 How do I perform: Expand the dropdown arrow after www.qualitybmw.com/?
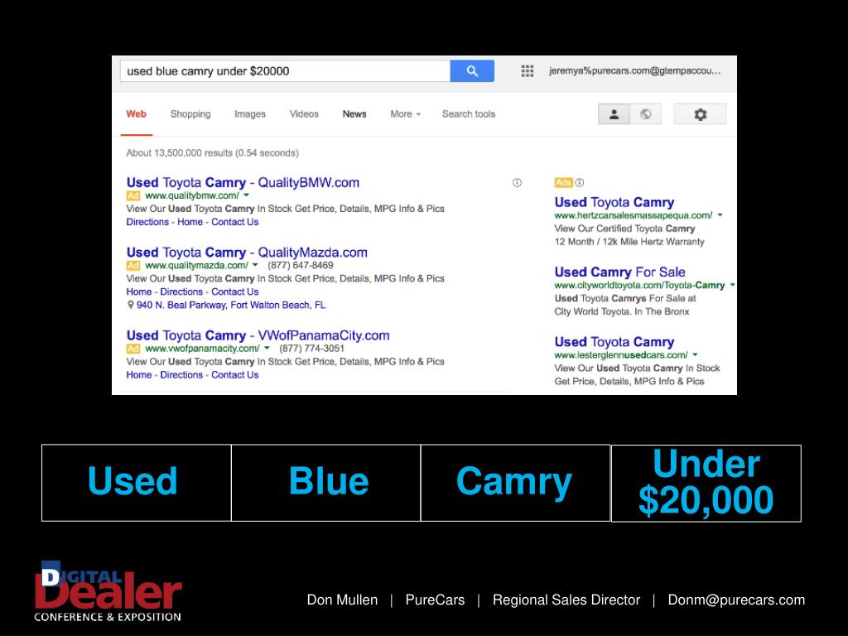coord(247,195)
